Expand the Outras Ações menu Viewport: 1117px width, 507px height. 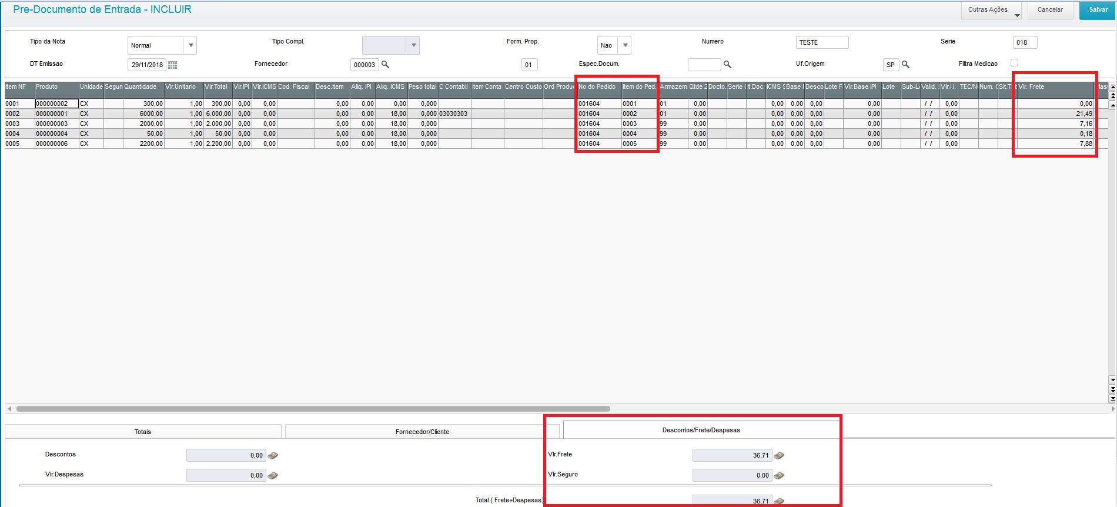click(x=991, y=10)
